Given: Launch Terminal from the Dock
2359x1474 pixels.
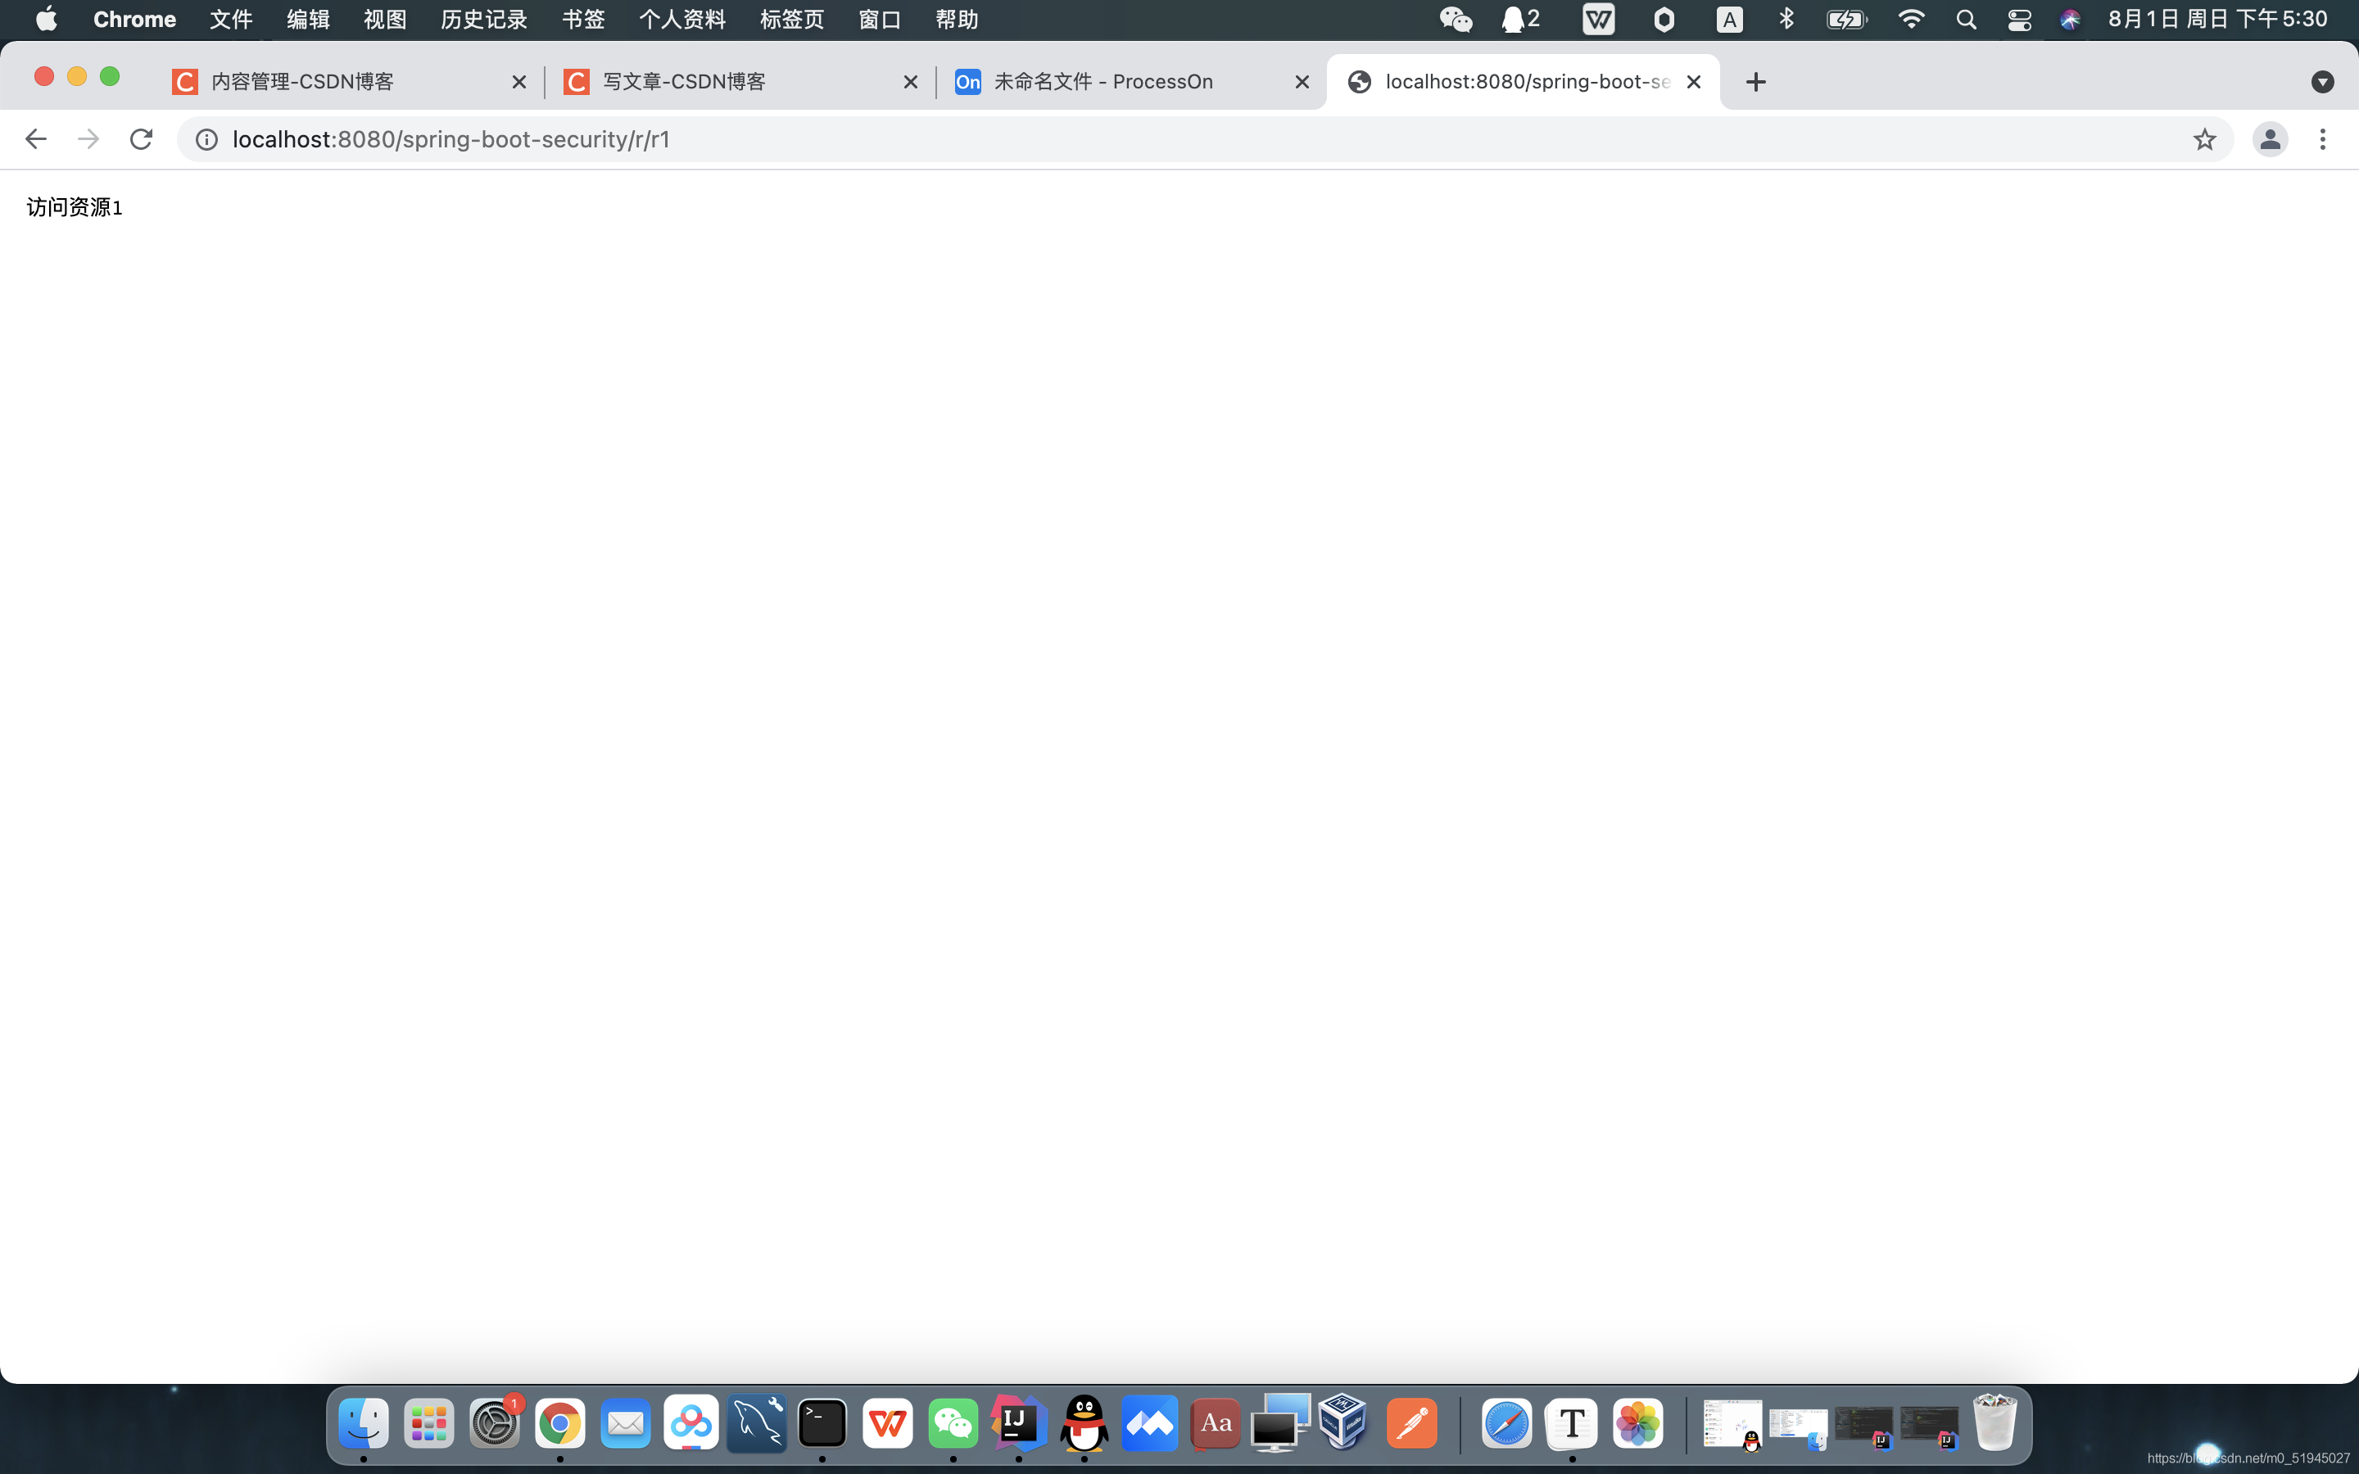Looking at the screenshot, I should click(x=822, y=1424).
